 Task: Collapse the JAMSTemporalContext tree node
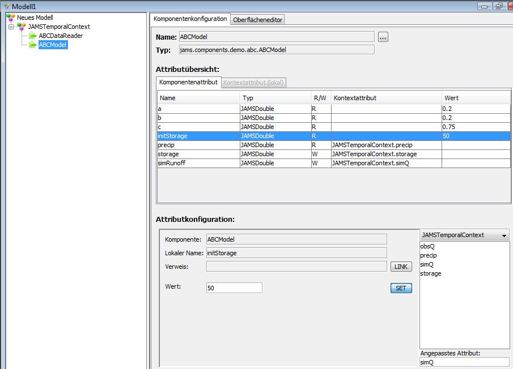tap(11, 27)
